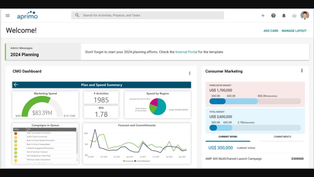Open Consumer Marketing card options menu
The height and width of the screenshot is (177, 314).
(x=302, y=71)
